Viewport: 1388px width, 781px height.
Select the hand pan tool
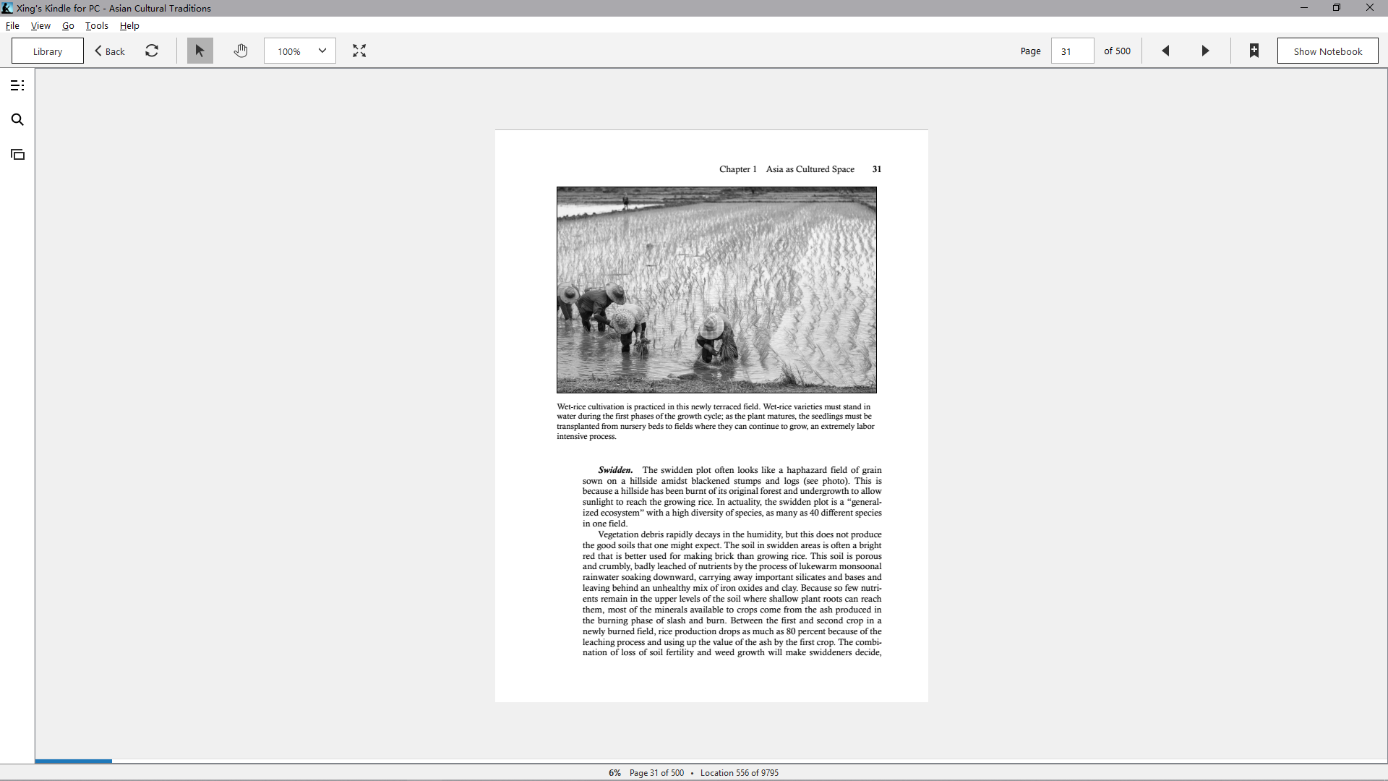(x=241, y=51)
